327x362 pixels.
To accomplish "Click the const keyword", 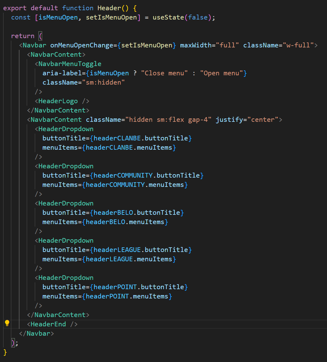I will tap(21, 17).
